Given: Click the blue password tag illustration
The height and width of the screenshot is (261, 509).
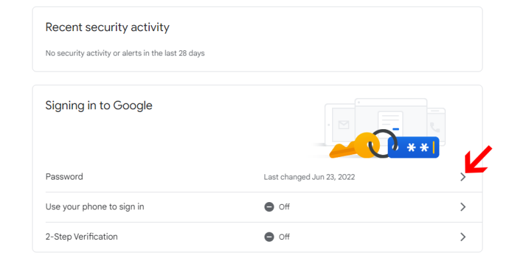Looking at the screenshot, I should pyautogui.click(x=414, y=147).
